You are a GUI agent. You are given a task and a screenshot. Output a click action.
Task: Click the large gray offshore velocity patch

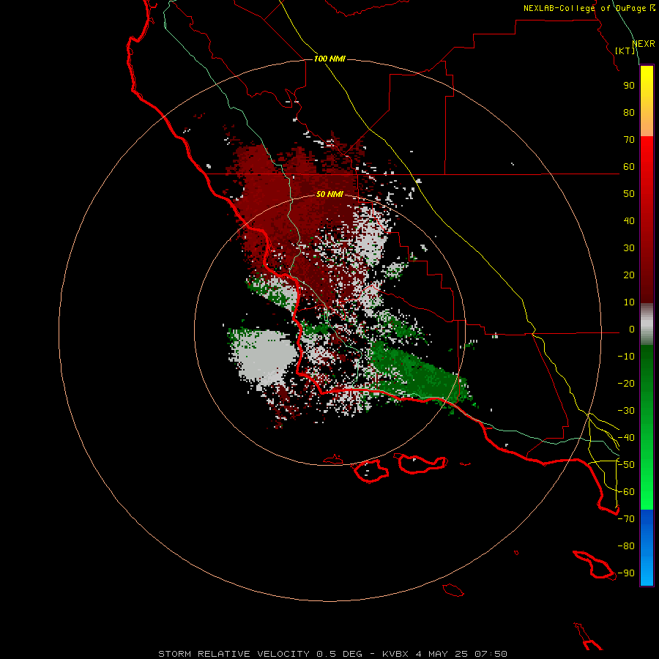click(265, 355)
